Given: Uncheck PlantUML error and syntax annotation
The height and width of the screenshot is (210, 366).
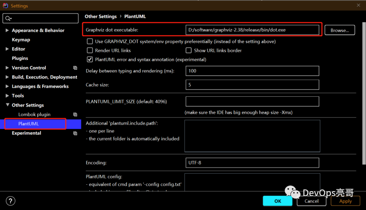Looking at the screenshot, I should click(x=90, y=60).
